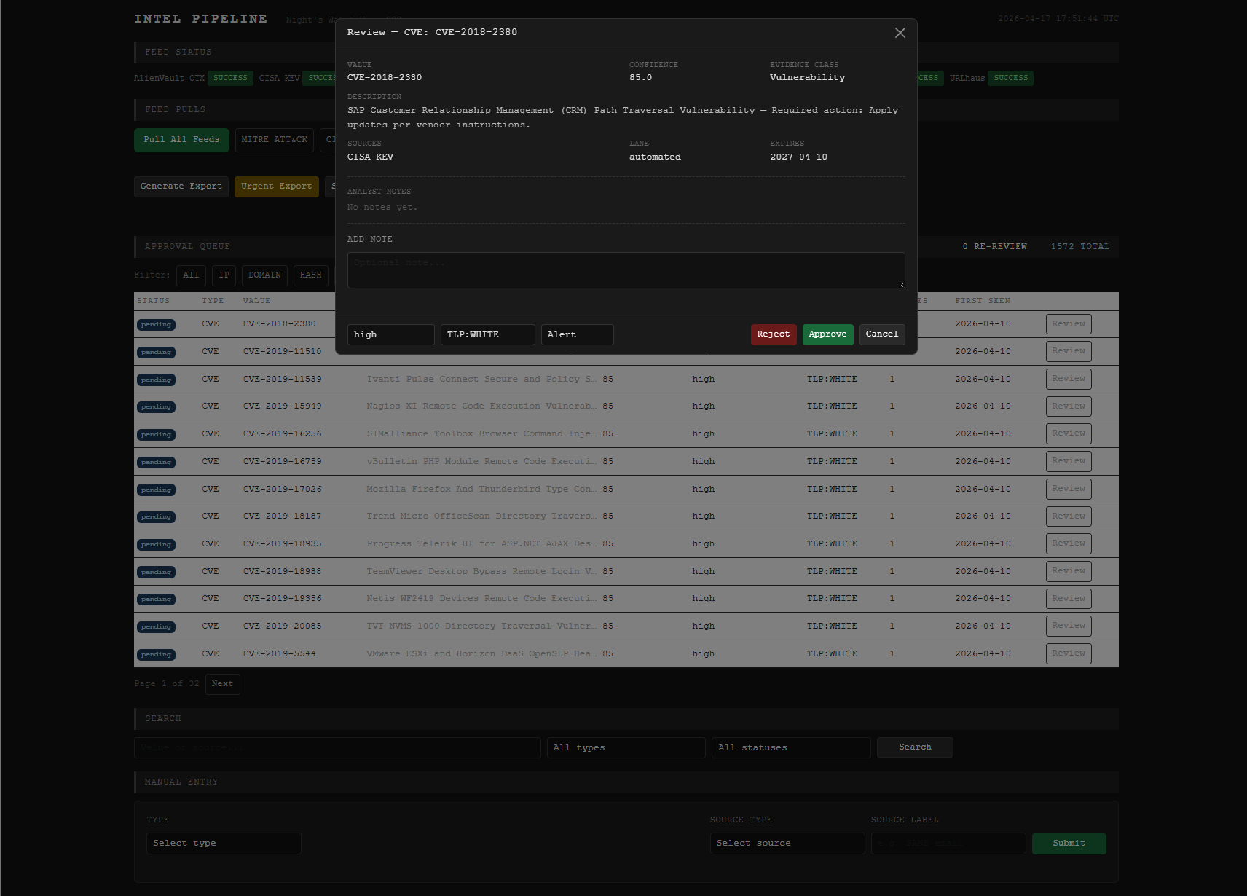Click the Add Note text area
This screenshot has width=1247, height=896.
pos(626,270)
